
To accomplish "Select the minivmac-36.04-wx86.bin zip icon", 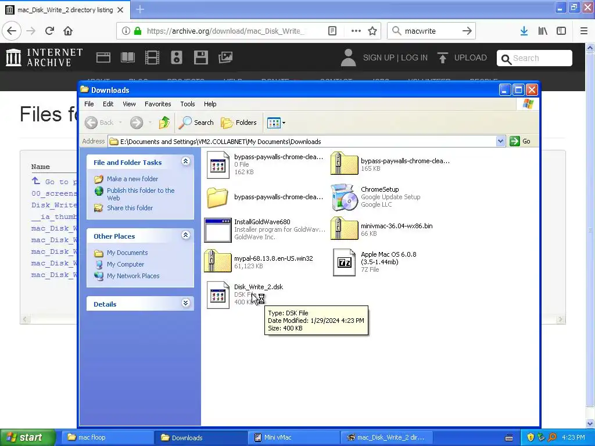I will (344, 228).
